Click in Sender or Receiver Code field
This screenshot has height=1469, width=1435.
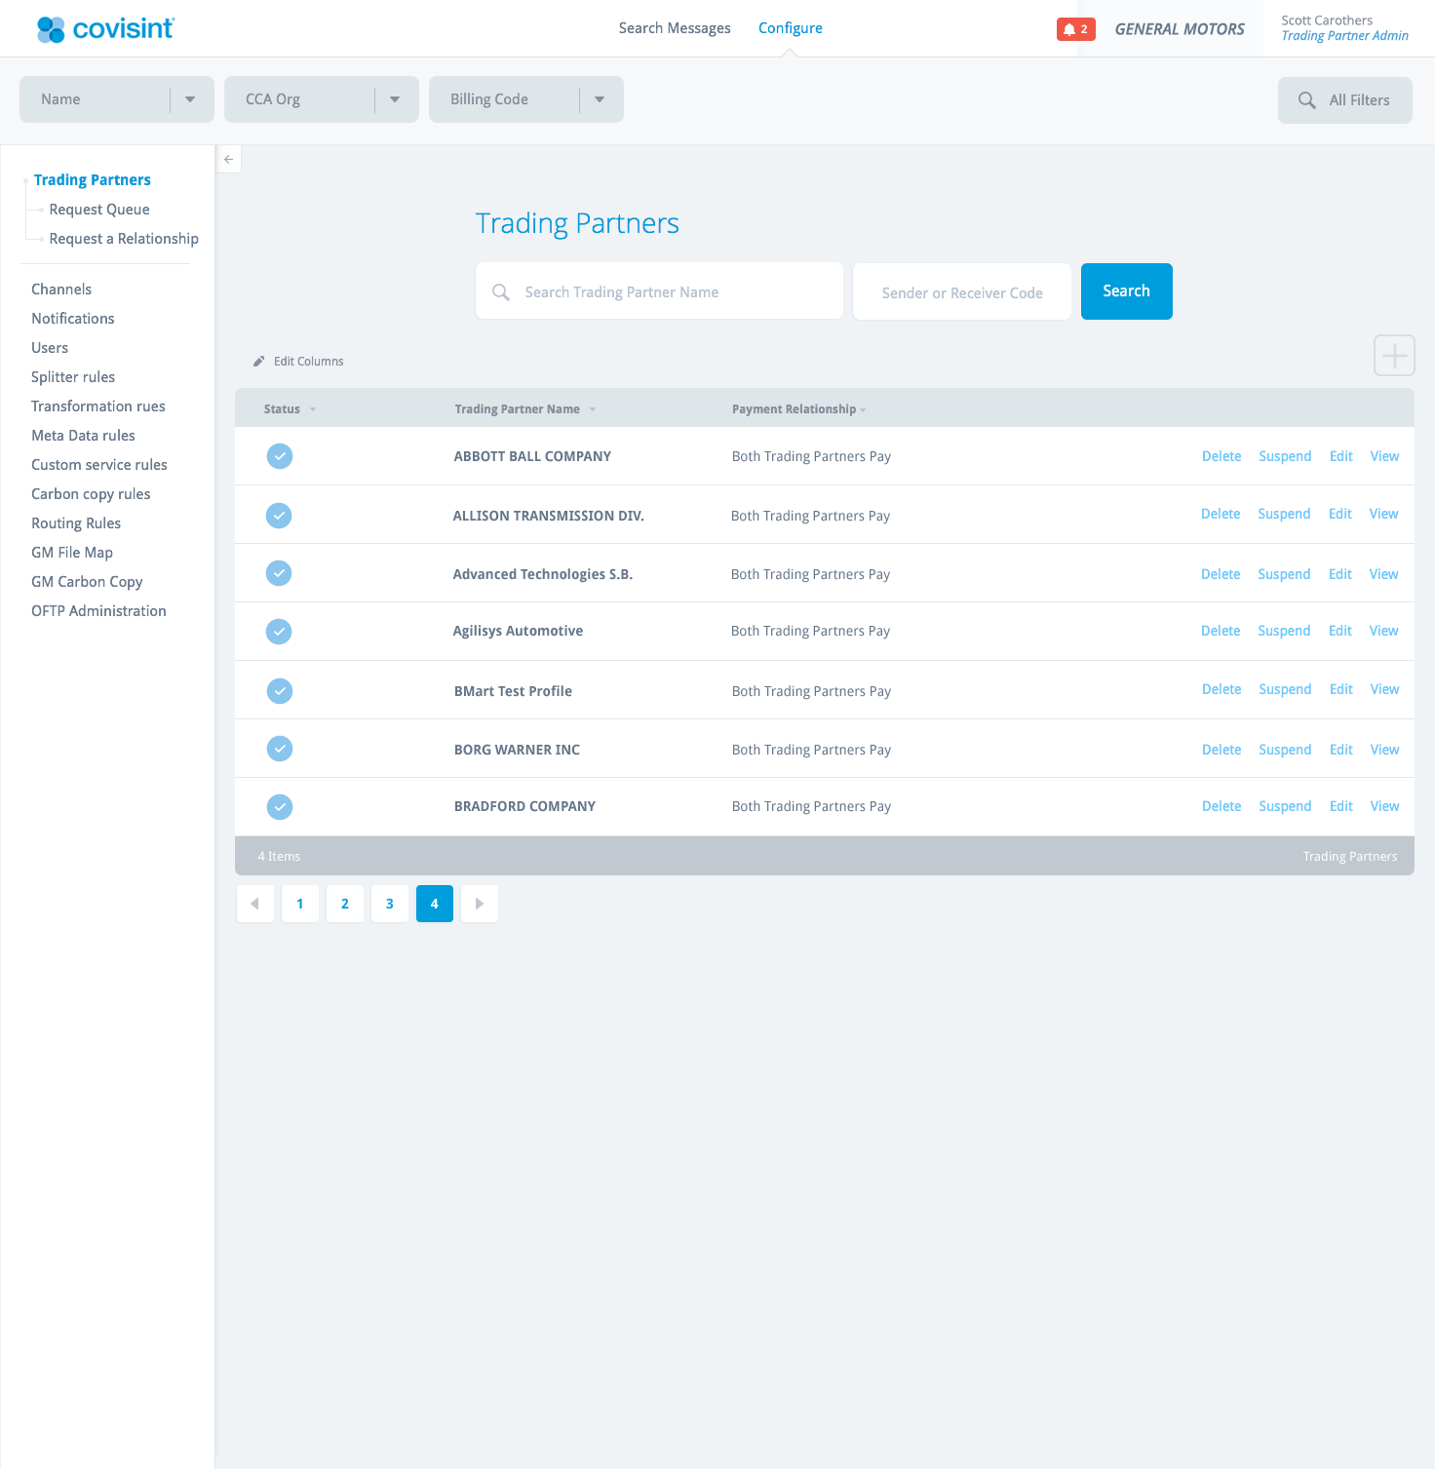pos(962,291)
